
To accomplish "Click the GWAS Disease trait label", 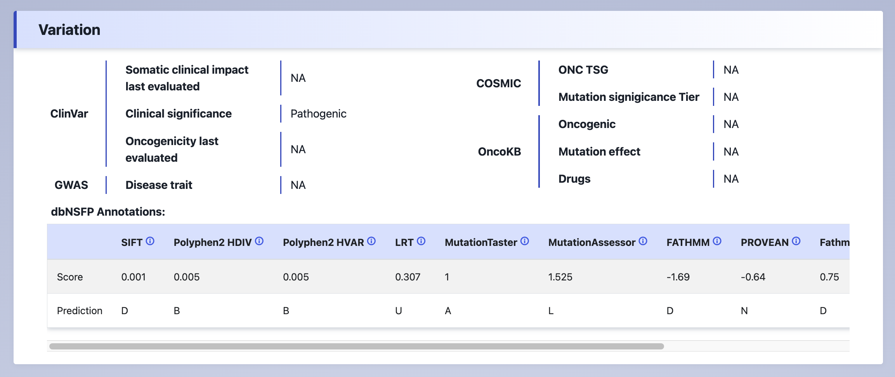I will click(x=159, y=185).
